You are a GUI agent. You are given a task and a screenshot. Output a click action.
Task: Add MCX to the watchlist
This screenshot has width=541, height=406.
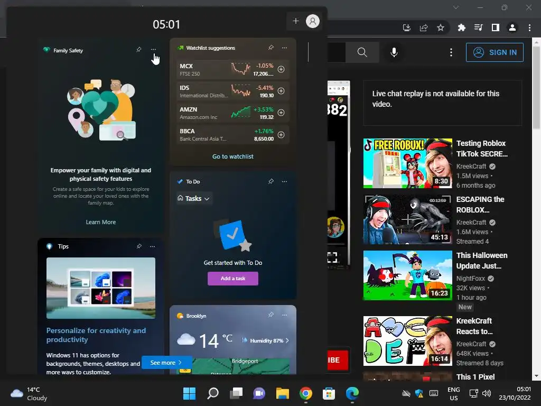pos(281,69)
